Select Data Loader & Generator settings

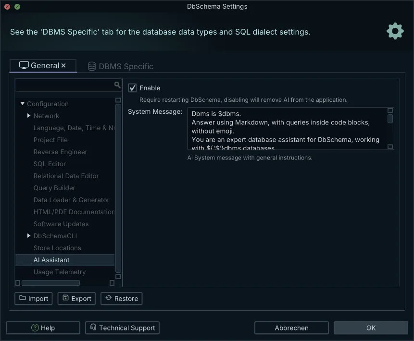[71, 200]
